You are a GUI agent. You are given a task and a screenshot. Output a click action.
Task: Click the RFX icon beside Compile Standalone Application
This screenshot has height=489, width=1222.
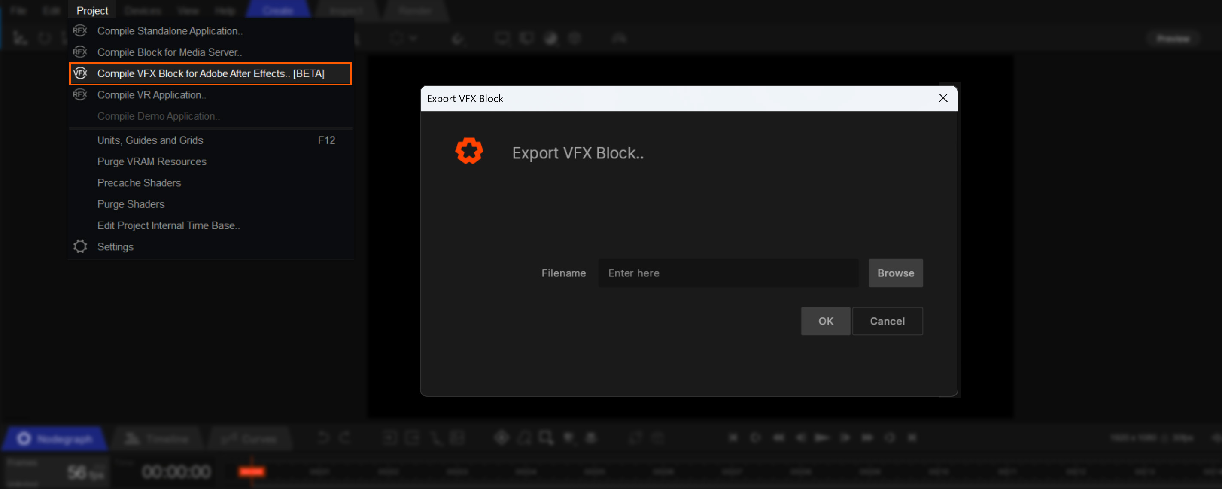click(80, 31)
